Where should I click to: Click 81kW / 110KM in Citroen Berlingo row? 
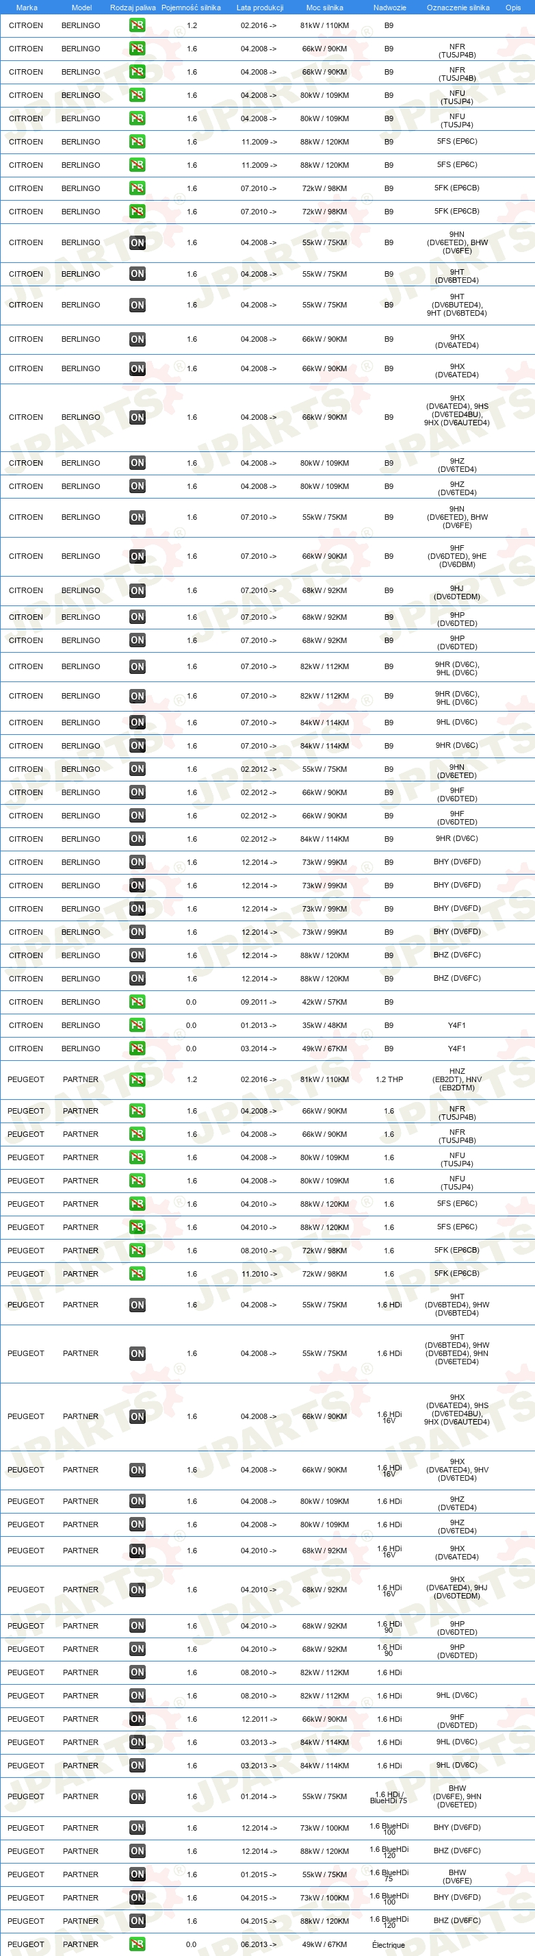325,25
